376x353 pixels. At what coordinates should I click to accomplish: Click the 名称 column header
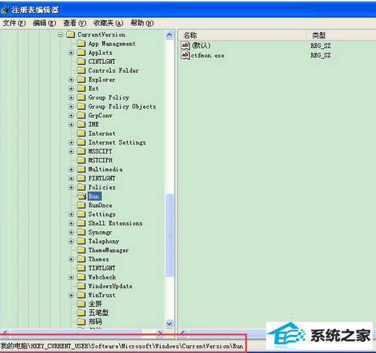tap(243, 35)
